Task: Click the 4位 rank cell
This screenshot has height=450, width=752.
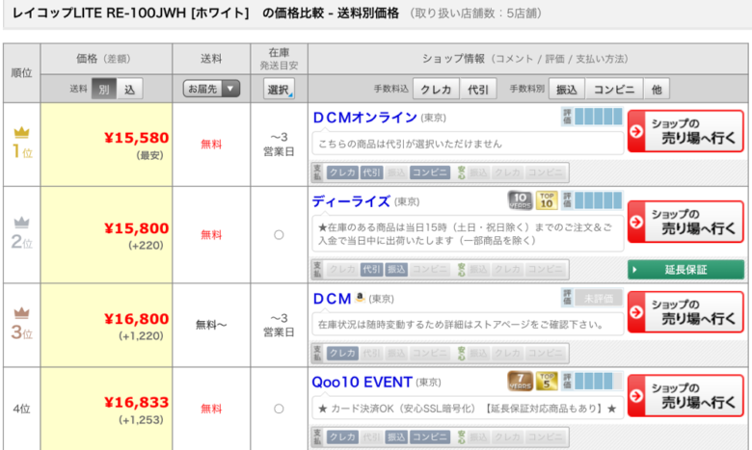Action: (x=21, y=409)
